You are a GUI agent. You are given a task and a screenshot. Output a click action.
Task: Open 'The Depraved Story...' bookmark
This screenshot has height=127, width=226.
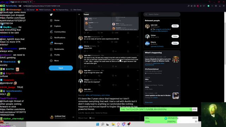coord(61,10)
